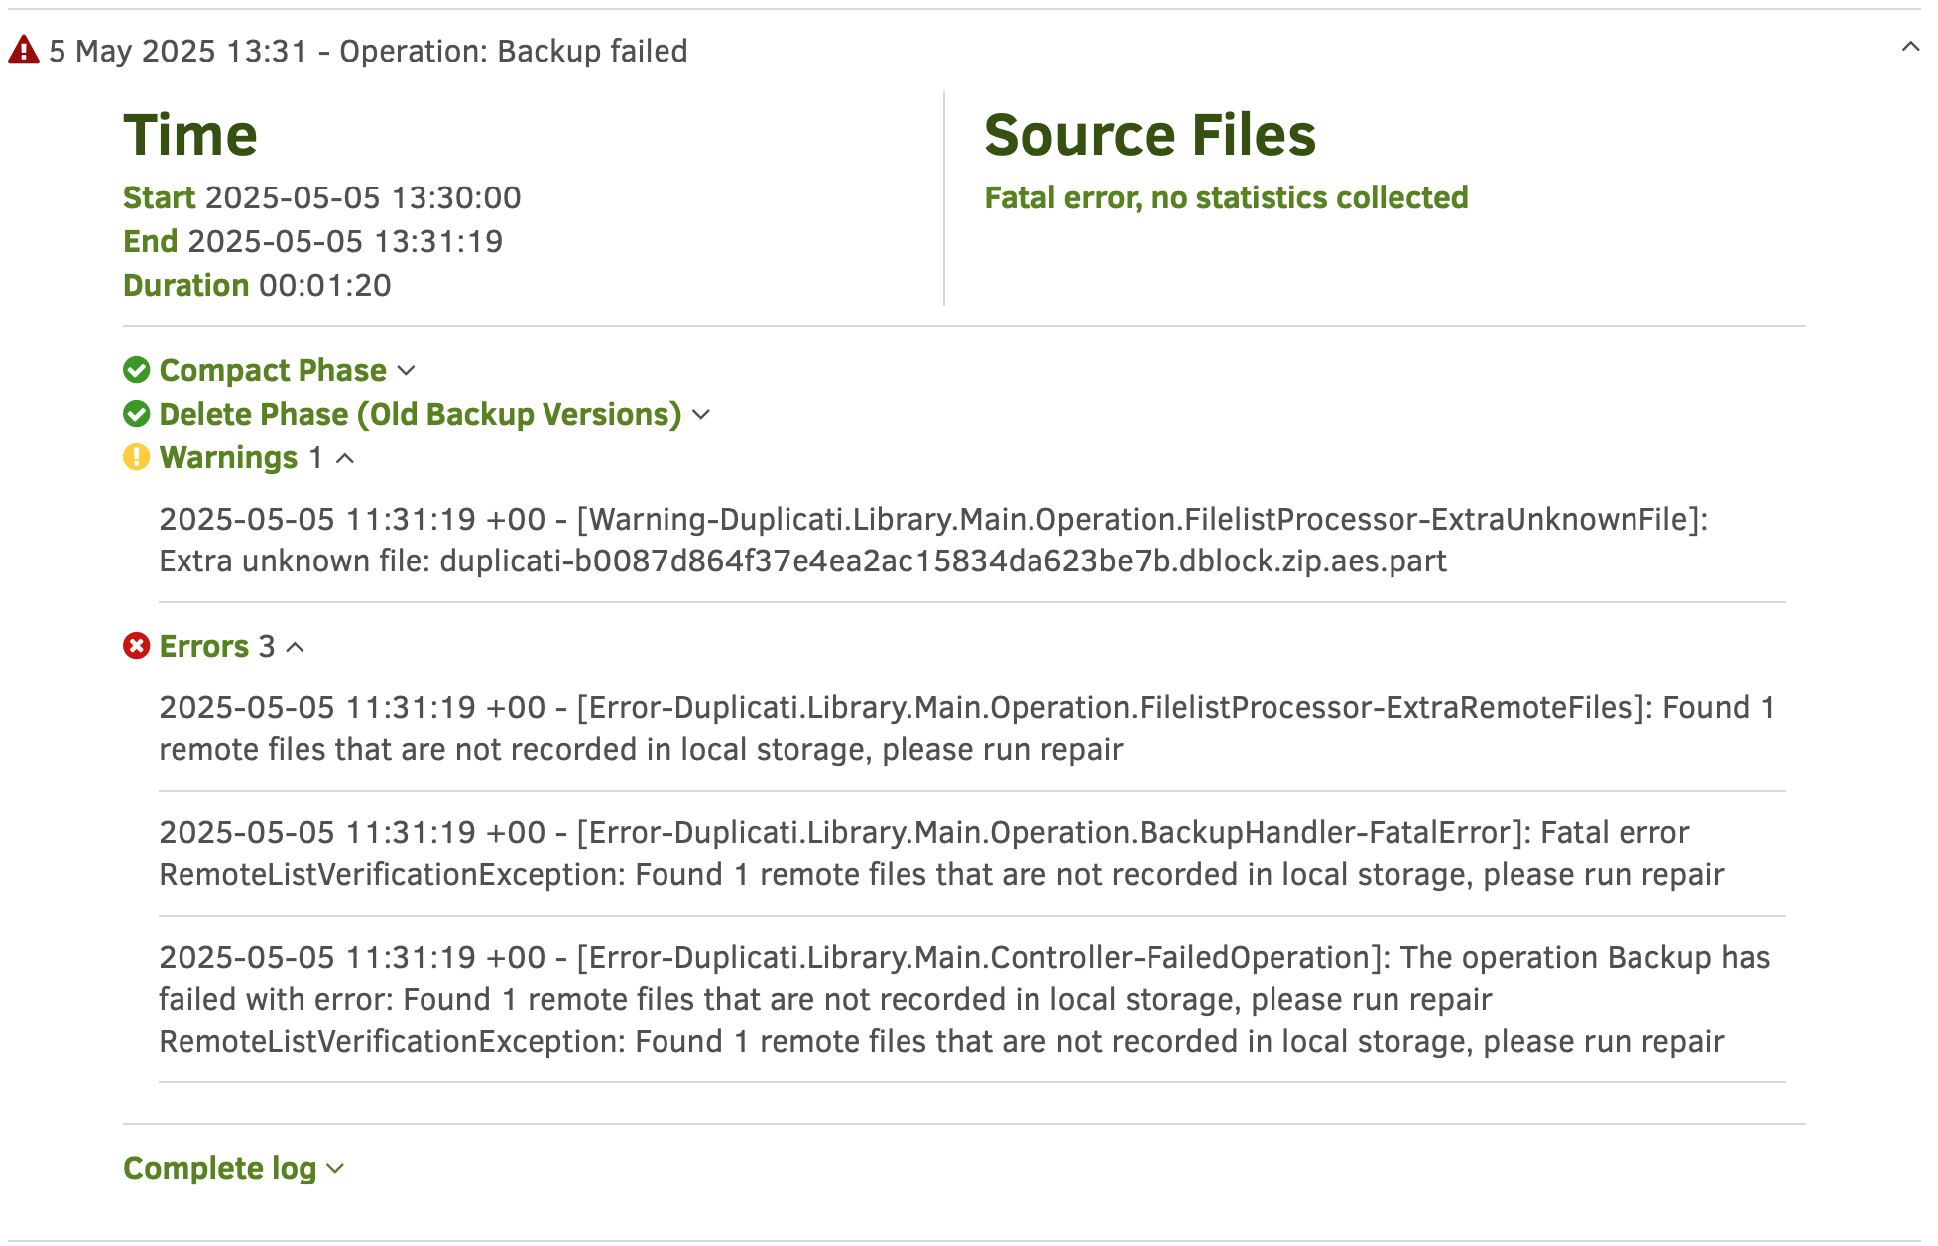Collapse the Warnings list
The image size is (1938, 1246).
coord(345,458)
